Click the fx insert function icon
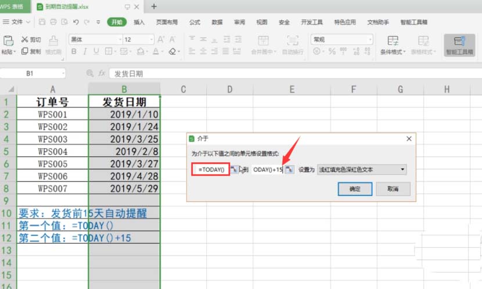 102,74
